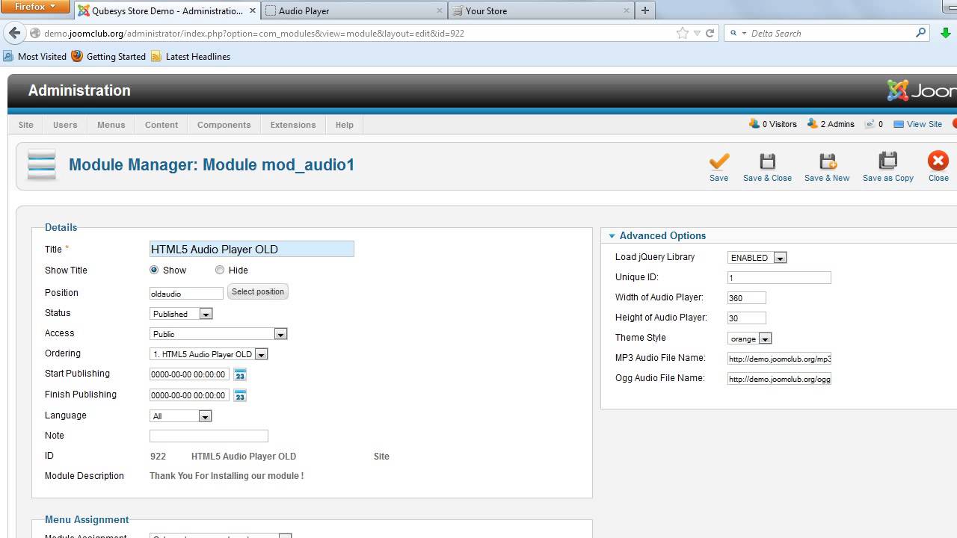Image resolution: width=957 pixels, height=538 pixels.
Task: Click the Save & Close disk icon
Action: [x=768, y=161]
